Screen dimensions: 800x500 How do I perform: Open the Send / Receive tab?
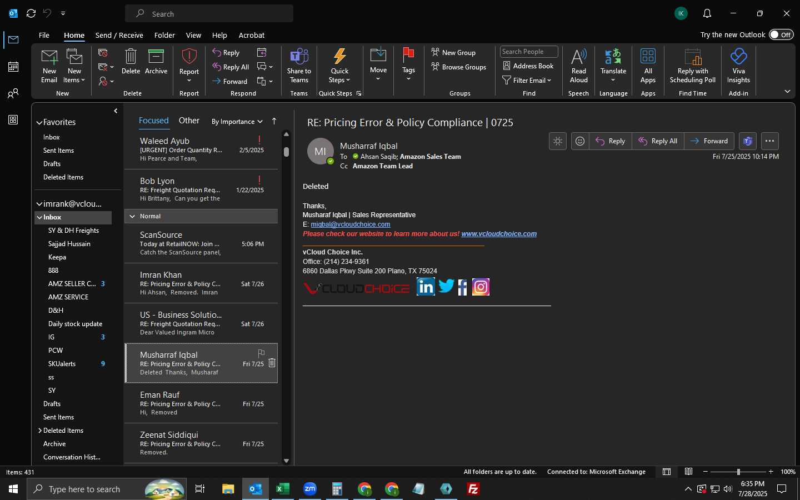(119, 35)
